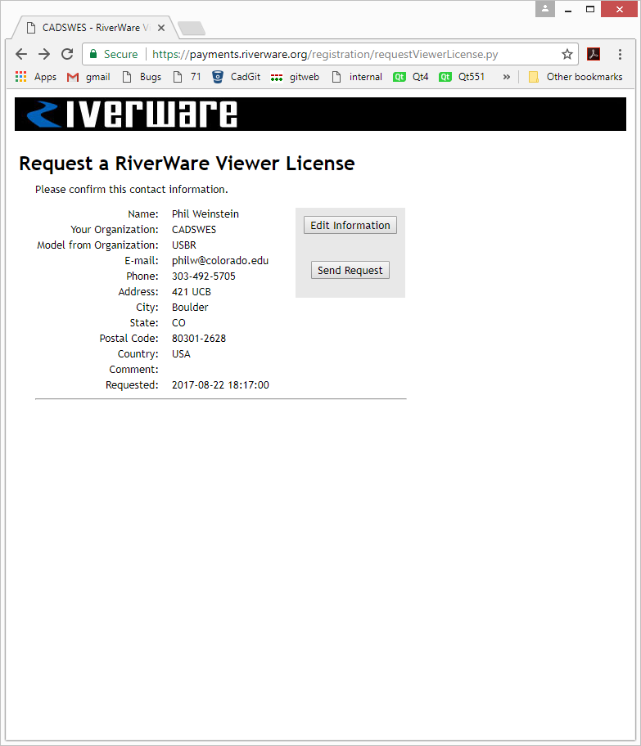Click the Edit Information button
The height and width of the screenshot is (746, 641).
click(350, 225)
